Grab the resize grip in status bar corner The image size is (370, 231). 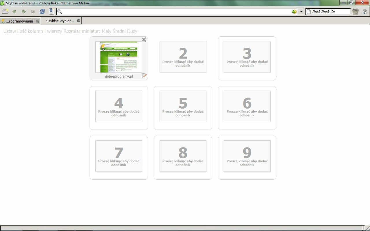[367, 228]
